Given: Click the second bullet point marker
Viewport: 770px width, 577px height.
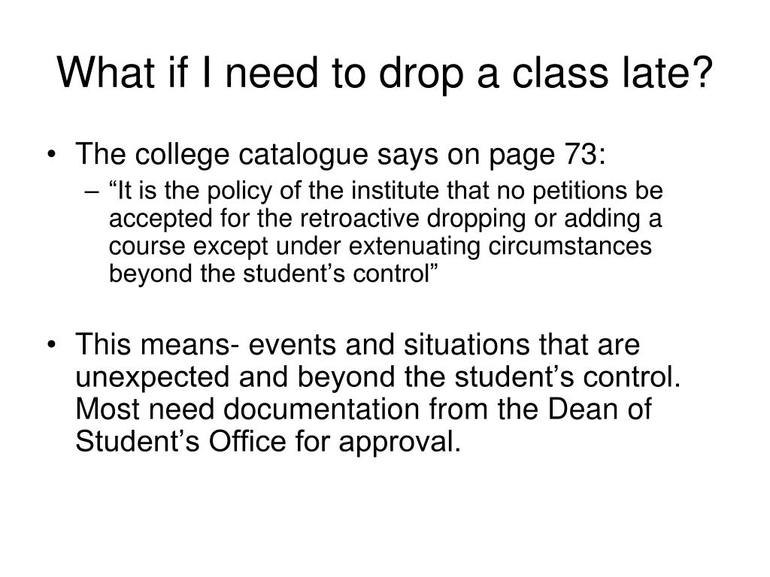Looking at the screenshot, I should 51,345.
